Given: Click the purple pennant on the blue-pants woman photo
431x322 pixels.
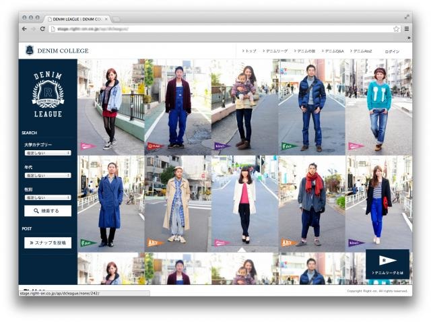Looking at the screenshot, I should click(356, 243).
